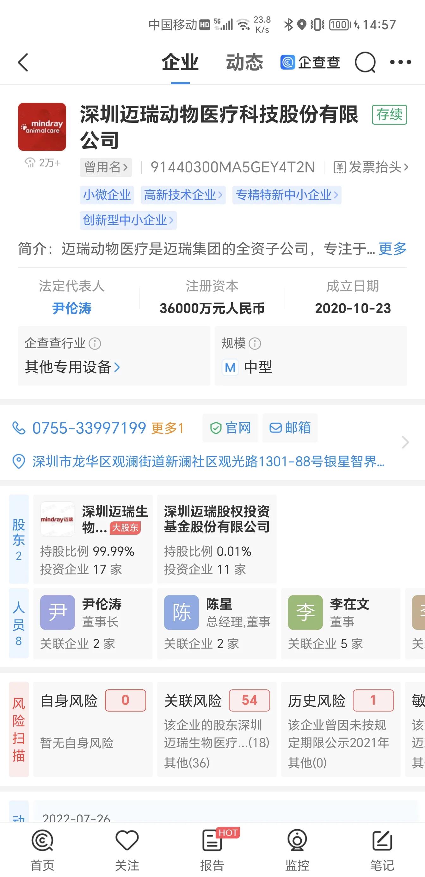This screenshot has width=425, height=877.
Task: Expand contact details chevron arrow
Action: [x=405, y=442]
